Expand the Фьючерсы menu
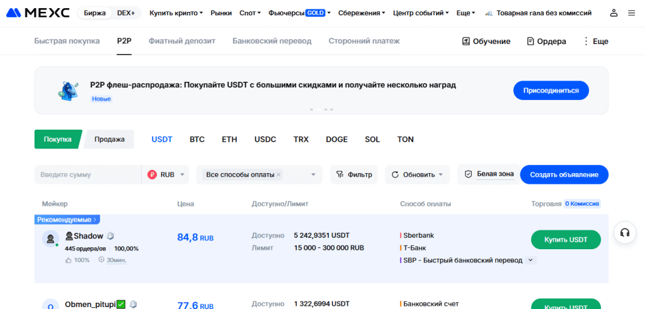The image size is (645, 309). [x=299, y=13]
